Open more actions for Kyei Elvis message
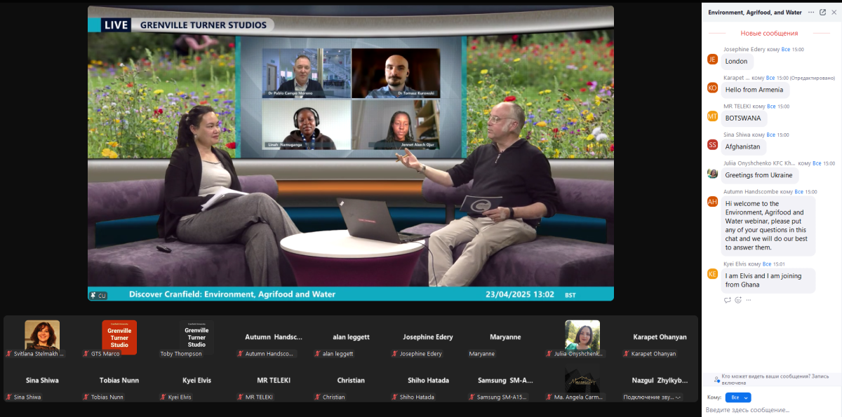 pyautogui.click(x=749, y=300)
